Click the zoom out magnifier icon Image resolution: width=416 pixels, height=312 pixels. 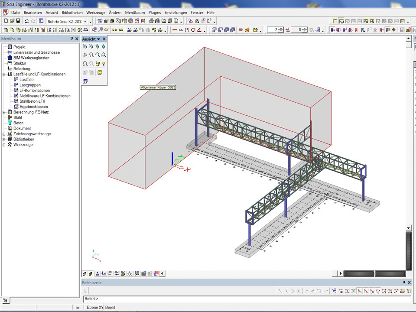[x=97, y=55]
